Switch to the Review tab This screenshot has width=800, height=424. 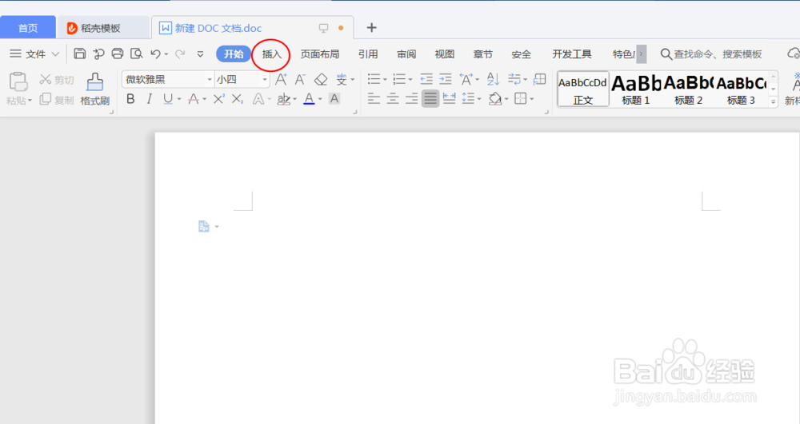tap(406, 54)
